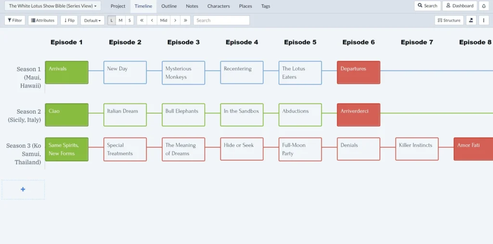493x244 pixels.
Task: Open the Killer Instincts card
Action: [417, 149]
